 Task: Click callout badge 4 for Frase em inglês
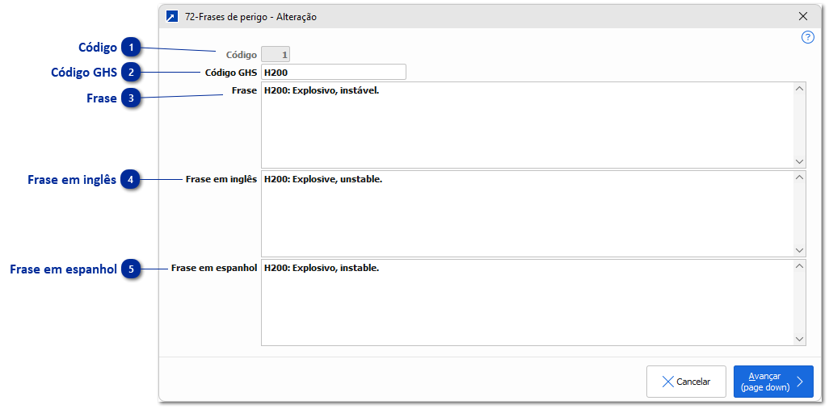tap(131, 180)
